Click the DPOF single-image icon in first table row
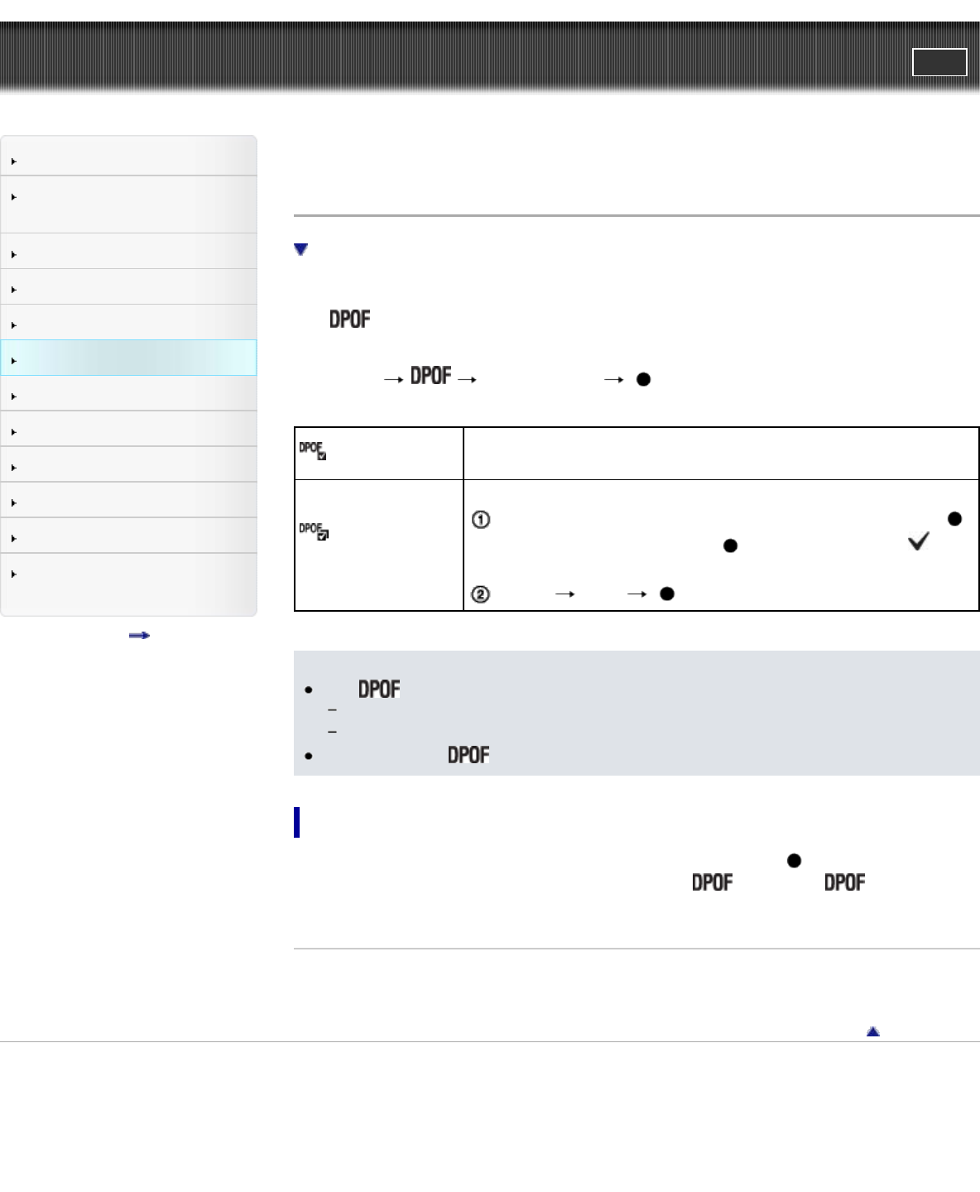This screenshot has height=1192, width=980. click(313, 450)
